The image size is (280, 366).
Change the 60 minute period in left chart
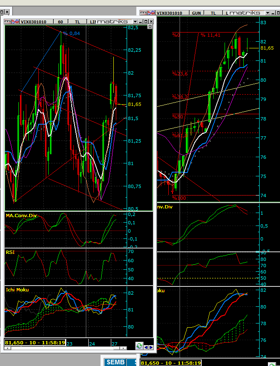pyautogui.click(x=61, y=21)
